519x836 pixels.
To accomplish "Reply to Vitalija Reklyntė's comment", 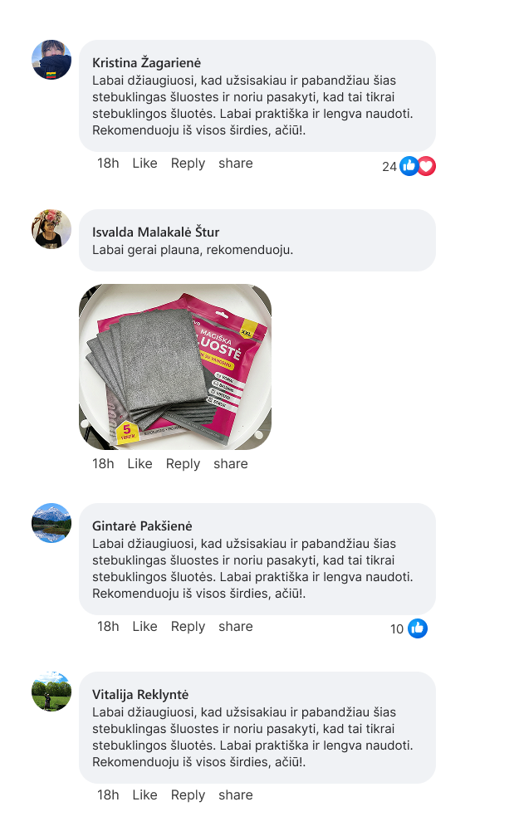I will pyautogui.click(x=188, y=795).
